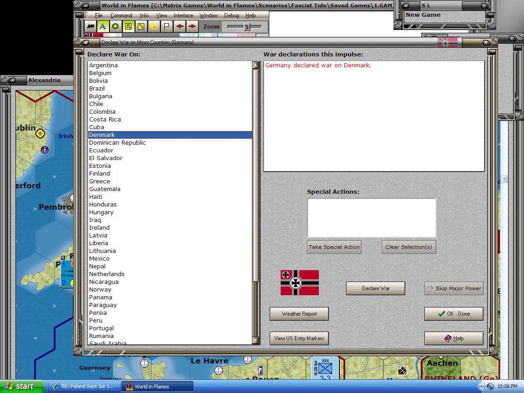Toggle the yellow unit status toolbar icon
The height and width of the screenshot is (393, 524).
point(128,26)
